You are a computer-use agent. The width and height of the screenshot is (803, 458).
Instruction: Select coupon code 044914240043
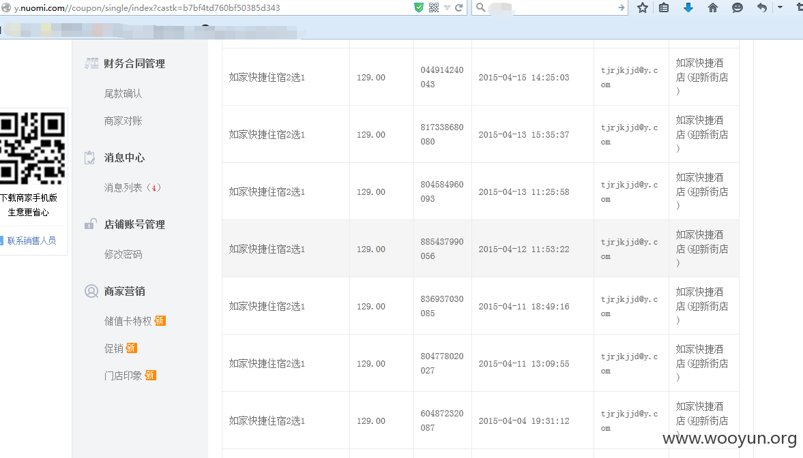pyautogui.click(x=442, y=77)
